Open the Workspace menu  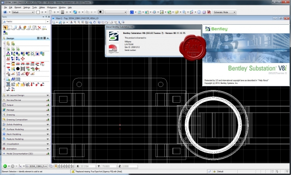pyautogui.click(x=51, y=7)
